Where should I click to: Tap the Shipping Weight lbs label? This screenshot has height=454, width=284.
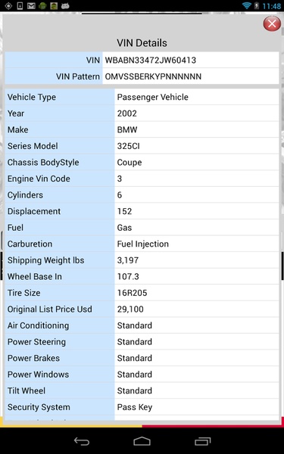pyautogui.click(x=45, y=260)
